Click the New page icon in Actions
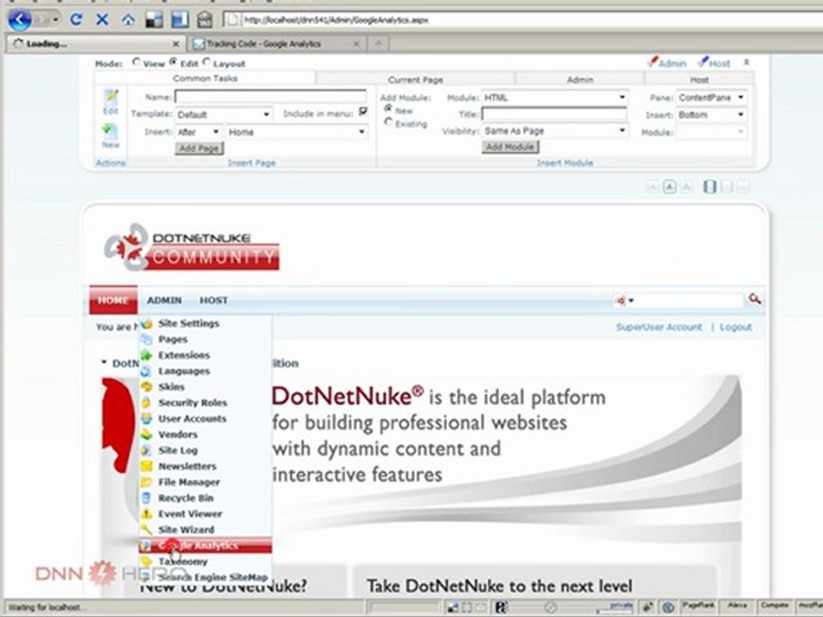Viewport: 823px width, 617px height. [x=111, y=131]
